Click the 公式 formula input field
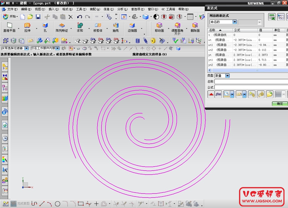This screenshot has height=208, width=288. click(x=251, y=87)
